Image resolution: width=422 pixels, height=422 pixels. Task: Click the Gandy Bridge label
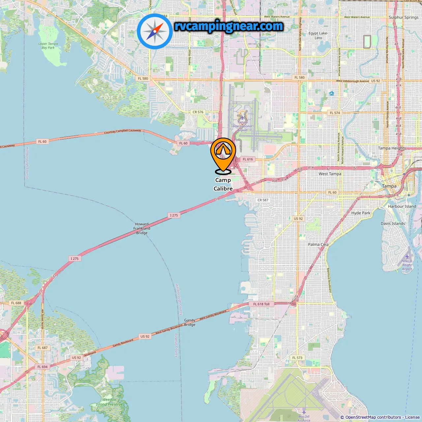click(x=190, y=322)
